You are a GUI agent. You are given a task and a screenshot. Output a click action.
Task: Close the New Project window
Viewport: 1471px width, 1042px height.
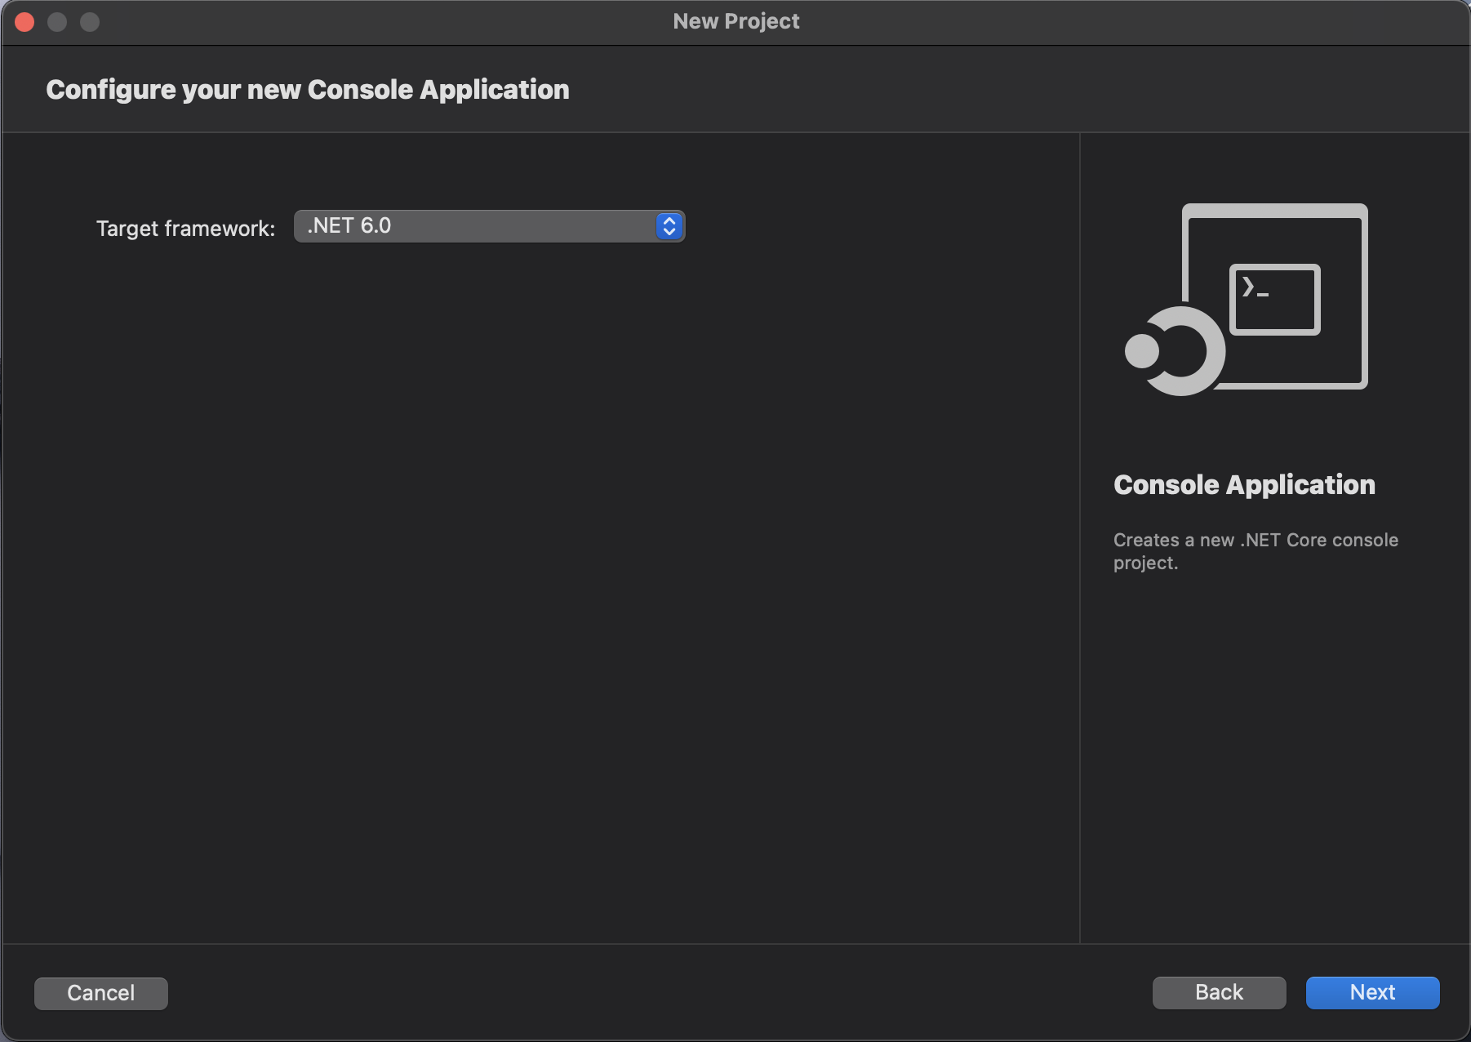coord(24,22)
